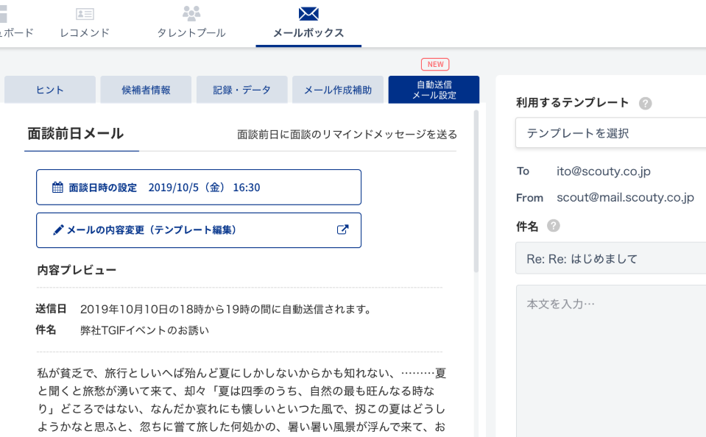Click the help icon beside 利用するテンプレート
Screen dimensions: 706x437
pos(645,104)
